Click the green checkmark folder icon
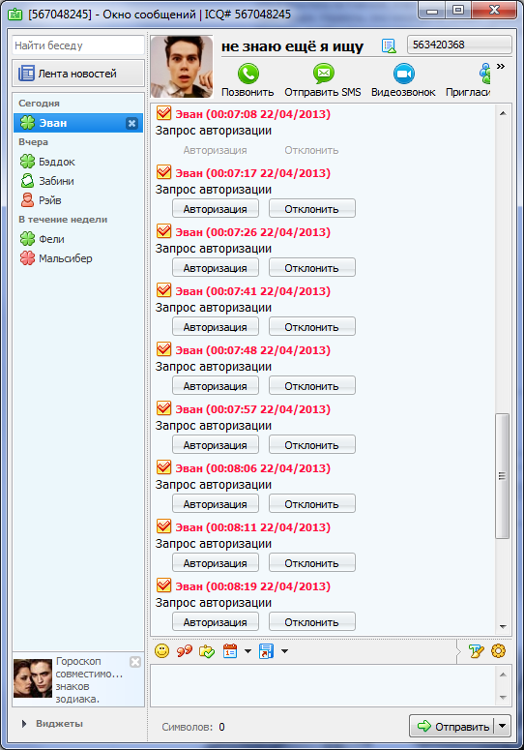The image size is (524, 750). click(x=207, y=651)
